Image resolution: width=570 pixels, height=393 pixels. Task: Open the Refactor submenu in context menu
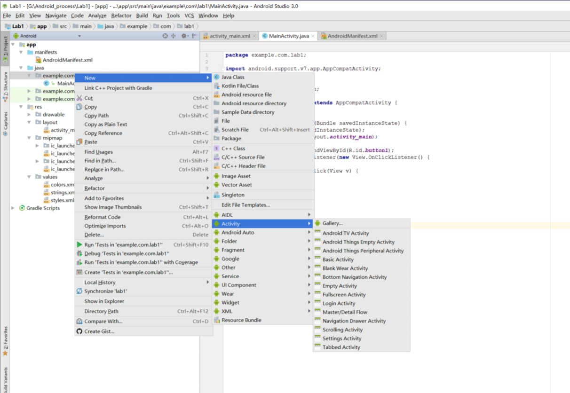click(x=143, y=189)
